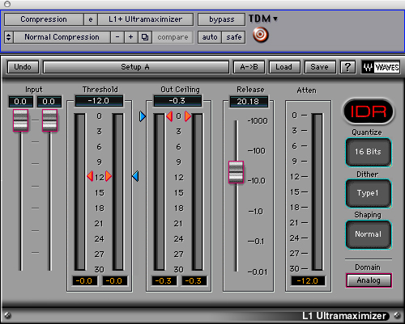Viewport: 405px width, 324px height.
Task: Toggle the safe button
Action: 234,37
